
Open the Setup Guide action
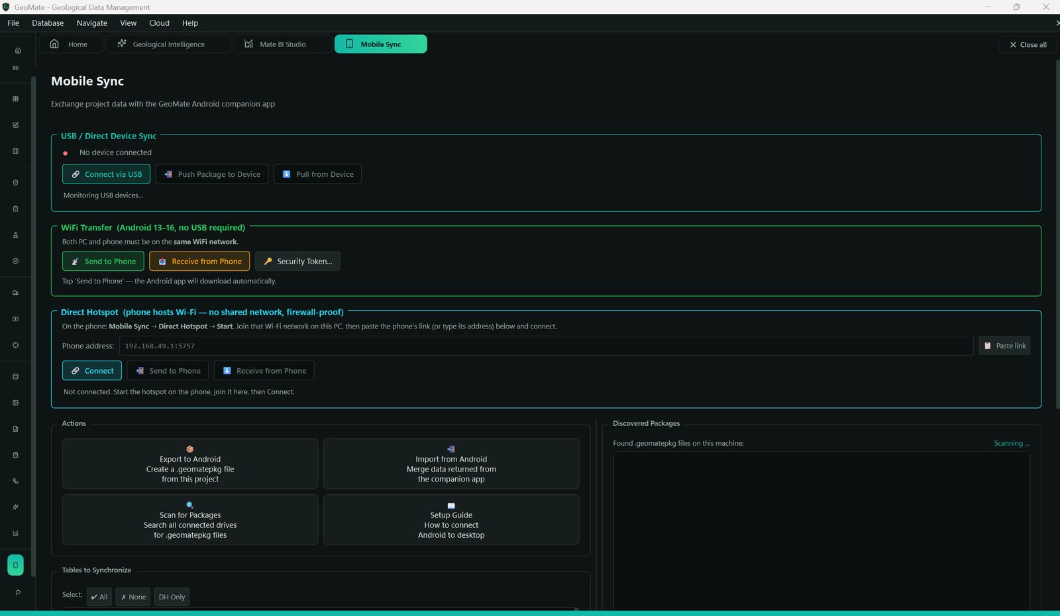pos(451,520)
